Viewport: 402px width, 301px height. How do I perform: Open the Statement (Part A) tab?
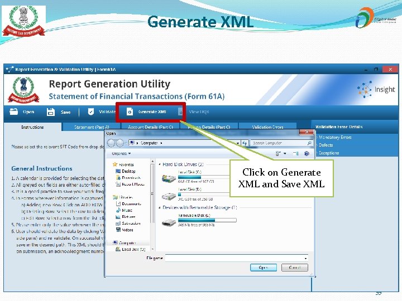click(91, 127)
